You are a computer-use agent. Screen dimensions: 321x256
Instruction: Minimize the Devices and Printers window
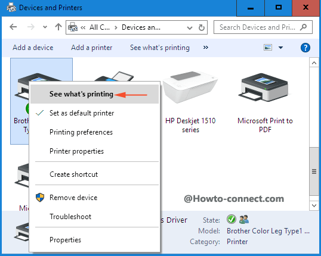point(251,8)
